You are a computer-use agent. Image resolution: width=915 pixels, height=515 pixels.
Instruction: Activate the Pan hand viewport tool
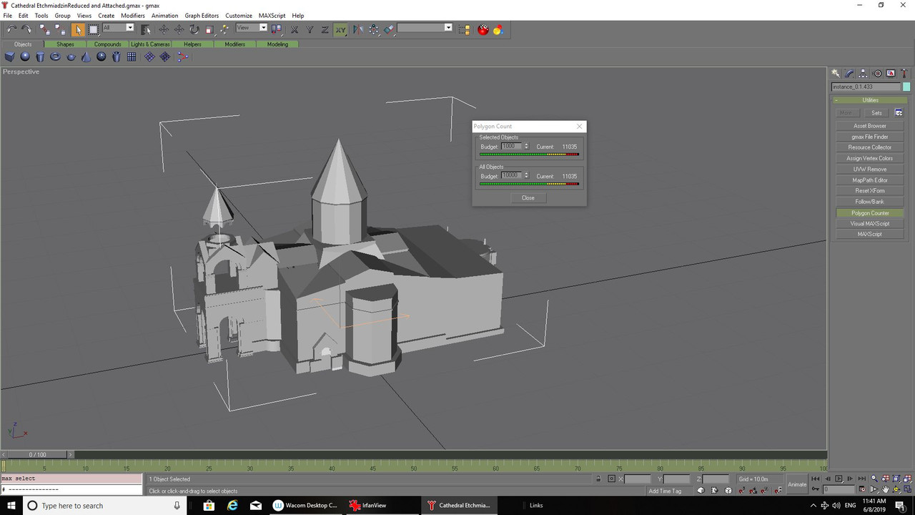[x=886, y=490]
